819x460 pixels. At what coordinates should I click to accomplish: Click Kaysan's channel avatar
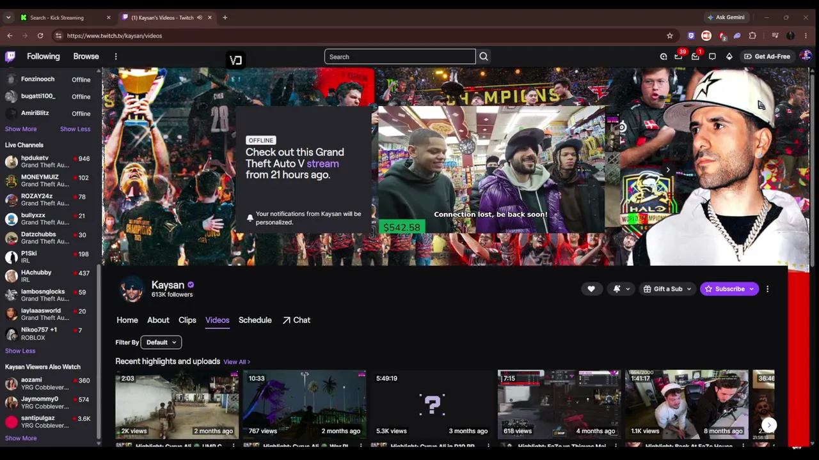click(132, 289)
